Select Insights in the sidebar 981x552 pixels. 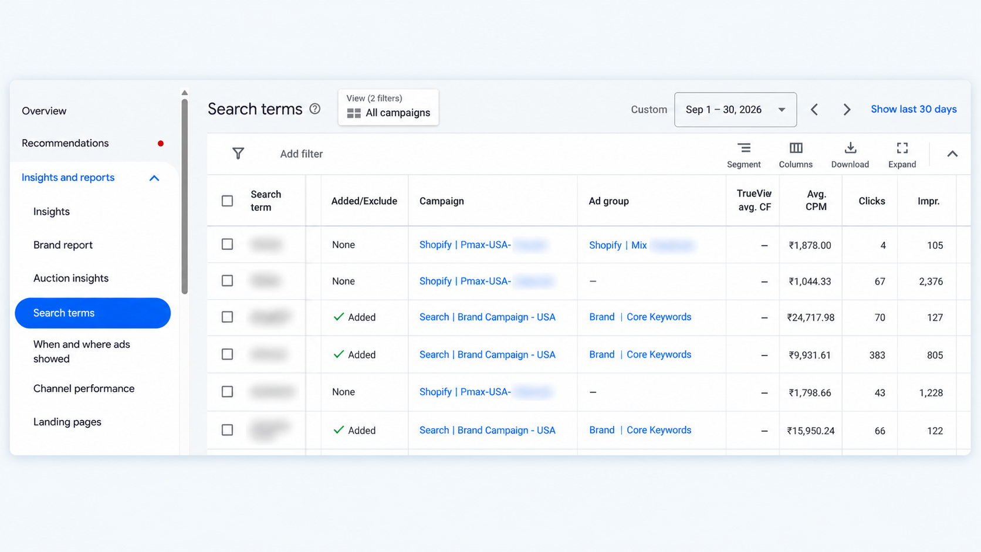pyautogui.click(x=52, y=212)
